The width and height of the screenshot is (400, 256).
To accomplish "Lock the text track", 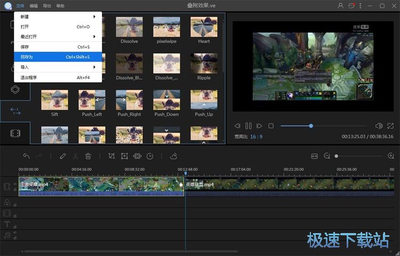I will [x=15, y=227].
